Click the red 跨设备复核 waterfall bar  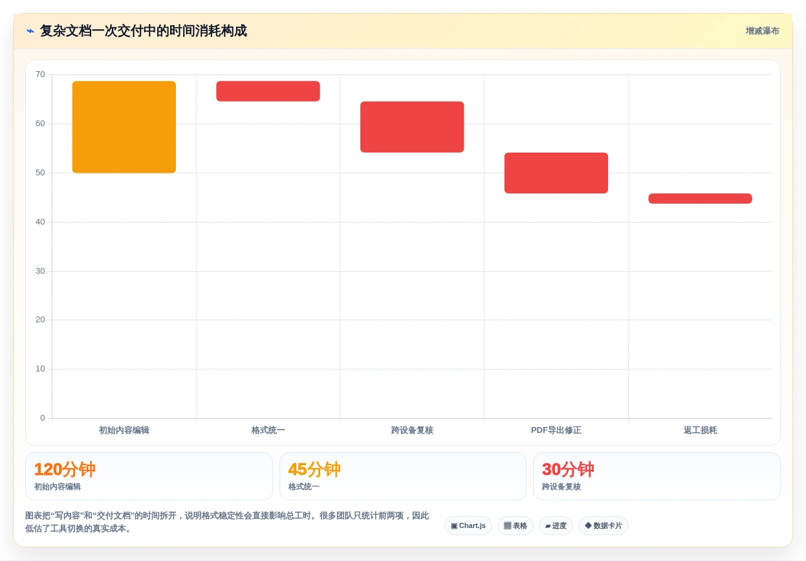[412, 127]
